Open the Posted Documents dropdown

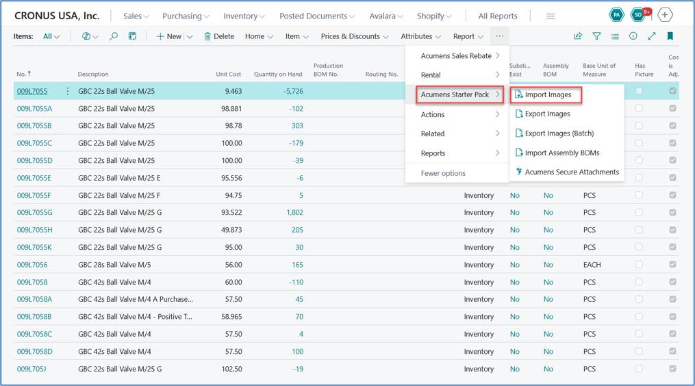(317, 16)
